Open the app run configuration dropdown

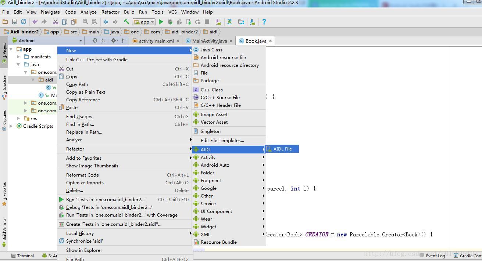pyautogui.click(x=144, y=22)
